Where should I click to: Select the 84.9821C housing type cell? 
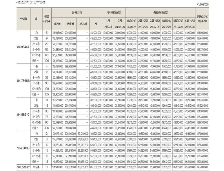[23, 114]
